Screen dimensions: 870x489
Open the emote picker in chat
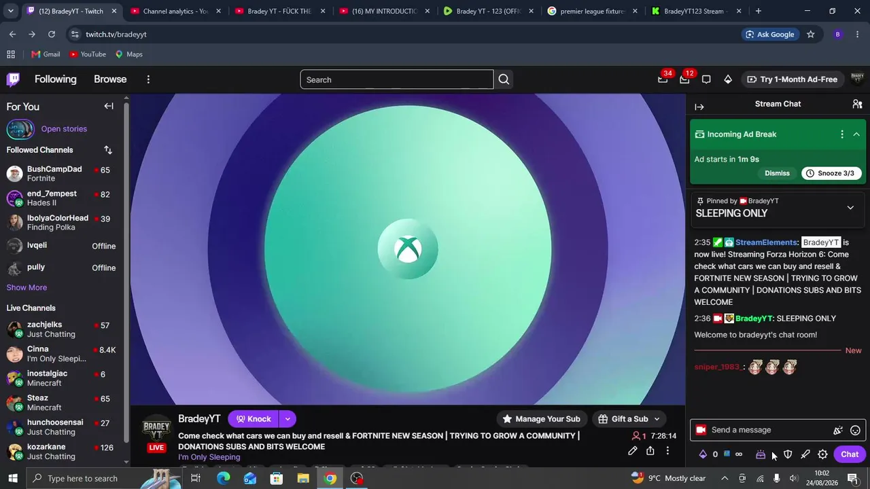(x=856, y=430)
